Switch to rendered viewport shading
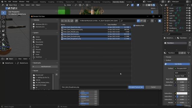 pos(154,5)
